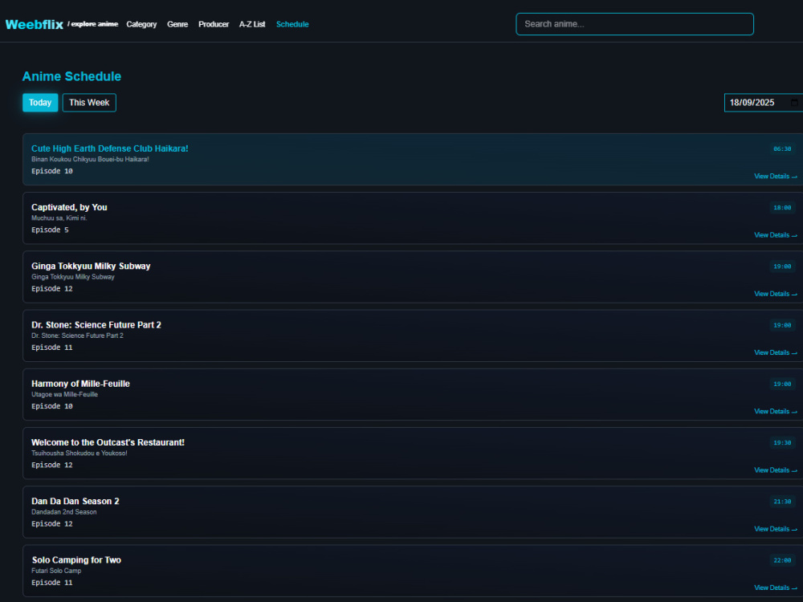
Task: View Details for Captivated, by You
Action: (x=776, y=235)
